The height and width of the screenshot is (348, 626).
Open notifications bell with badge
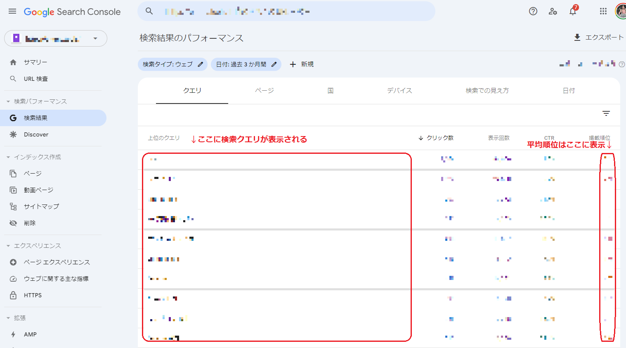(x=573, y=12)
